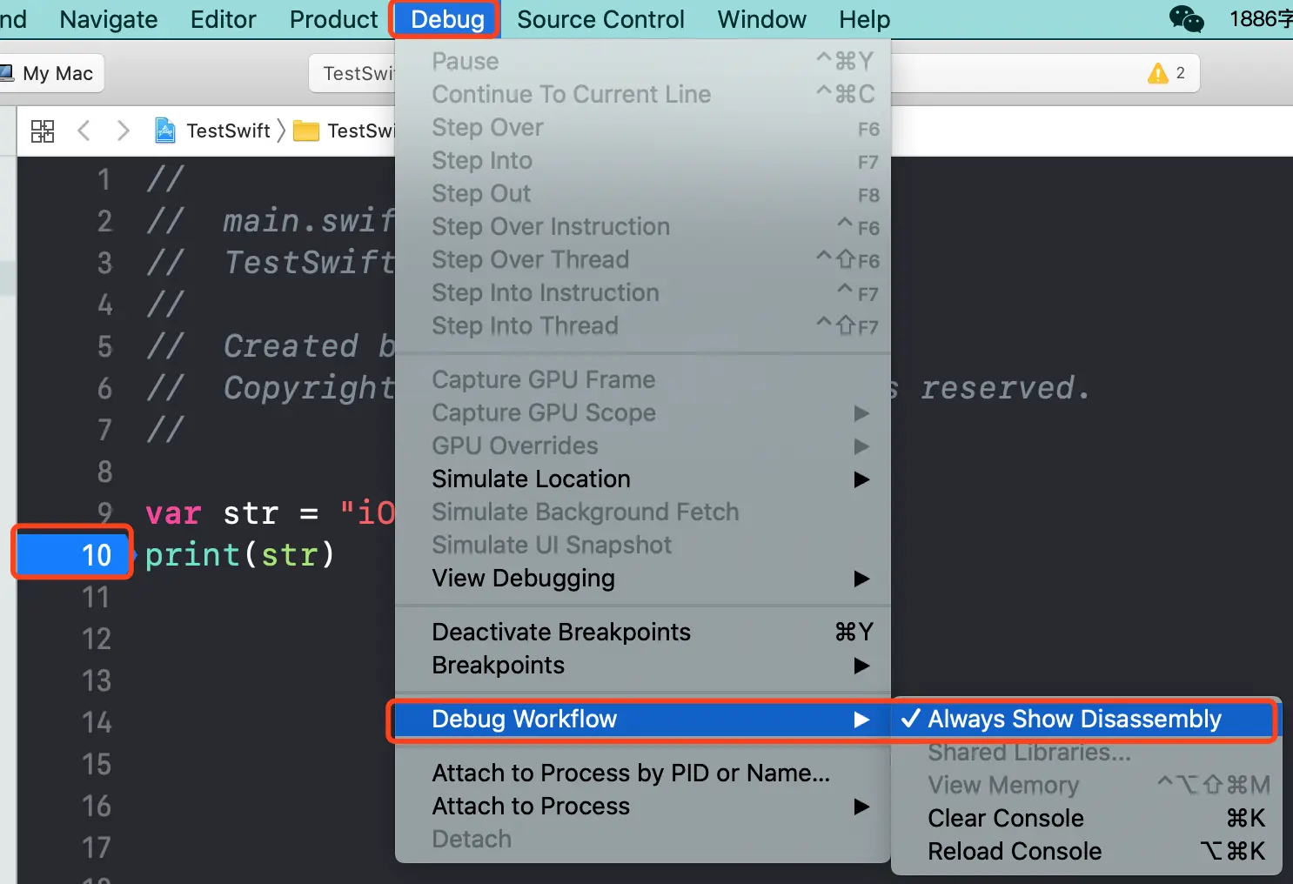Image resolution: width=1293 pixels, height=884 pixels.
Task: Click the print(str) code line
Action: 240,554
